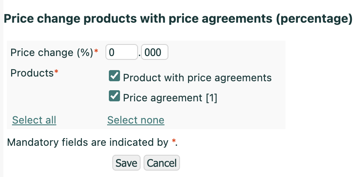Screen dimensions: 360x177
Task: Click the 'Price agreement [1]' label text
Action: coord(170,98)
